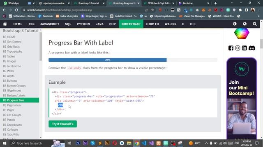
Task: Open Photoshop from the taskbar
Action: pyautogui.click(x=78, y=143)
